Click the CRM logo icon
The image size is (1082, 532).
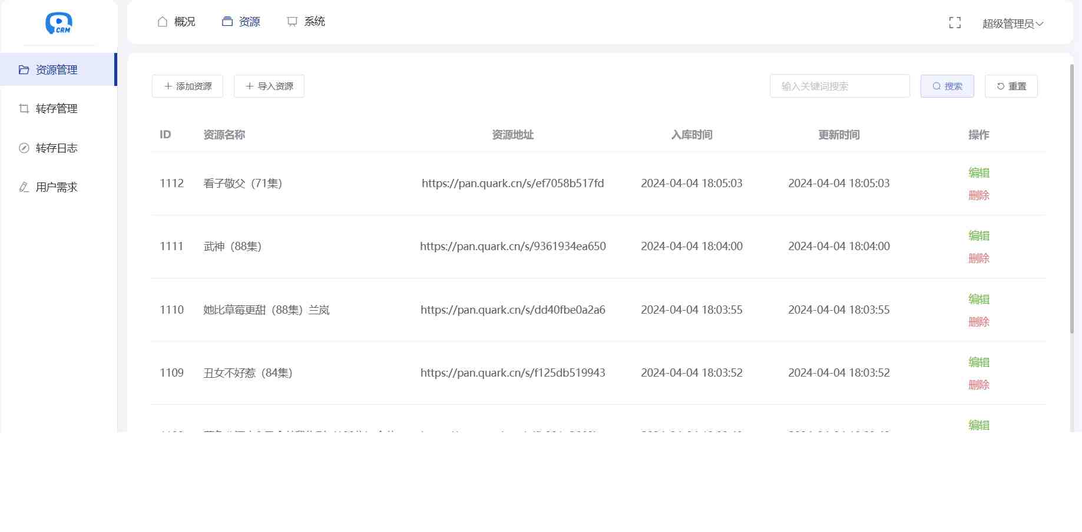click(x=59, y=24)
